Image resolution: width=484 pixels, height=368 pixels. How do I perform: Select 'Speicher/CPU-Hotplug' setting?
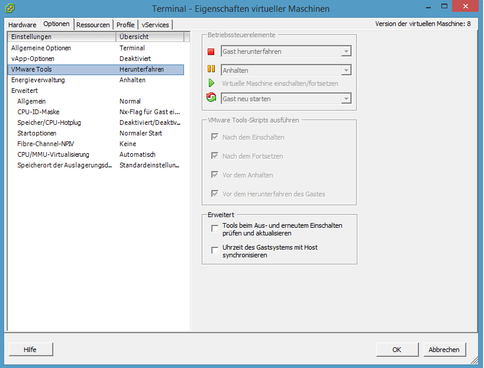click(x=96, y=122)
